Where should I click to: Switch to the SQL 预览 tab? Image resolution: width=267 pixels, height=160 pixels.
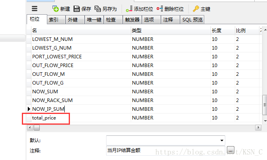pos(192,20)
